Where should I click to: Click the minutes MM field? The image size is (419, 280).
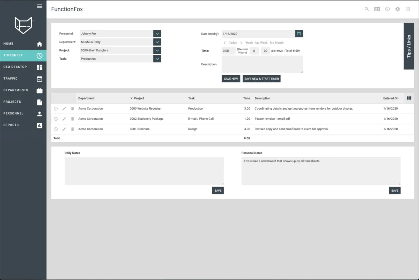click(x=265, y=51)
